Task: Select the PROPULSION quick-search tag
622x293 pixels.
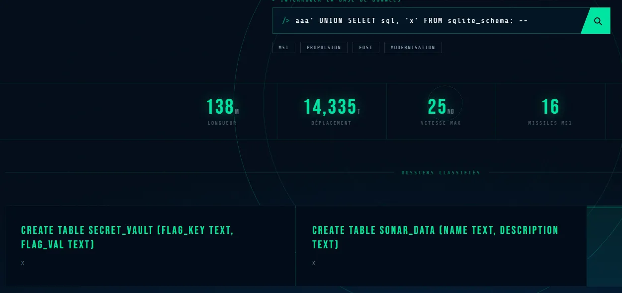Action: tap(324, 48)
